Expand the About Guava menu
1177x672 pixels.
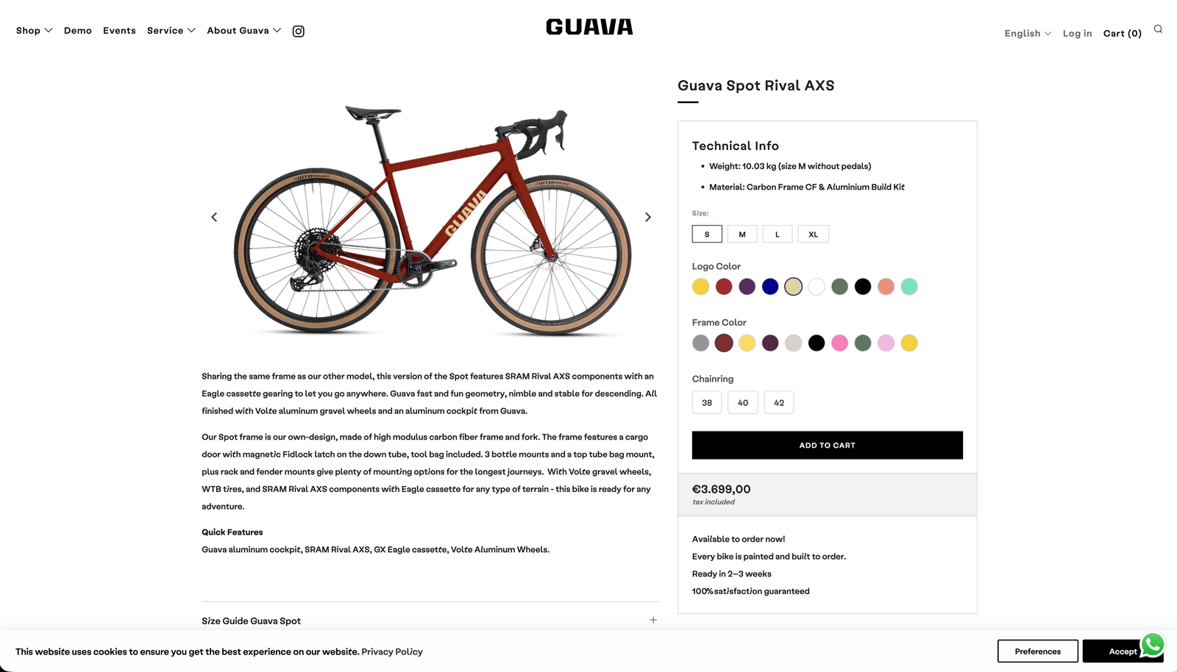[243, 31]
